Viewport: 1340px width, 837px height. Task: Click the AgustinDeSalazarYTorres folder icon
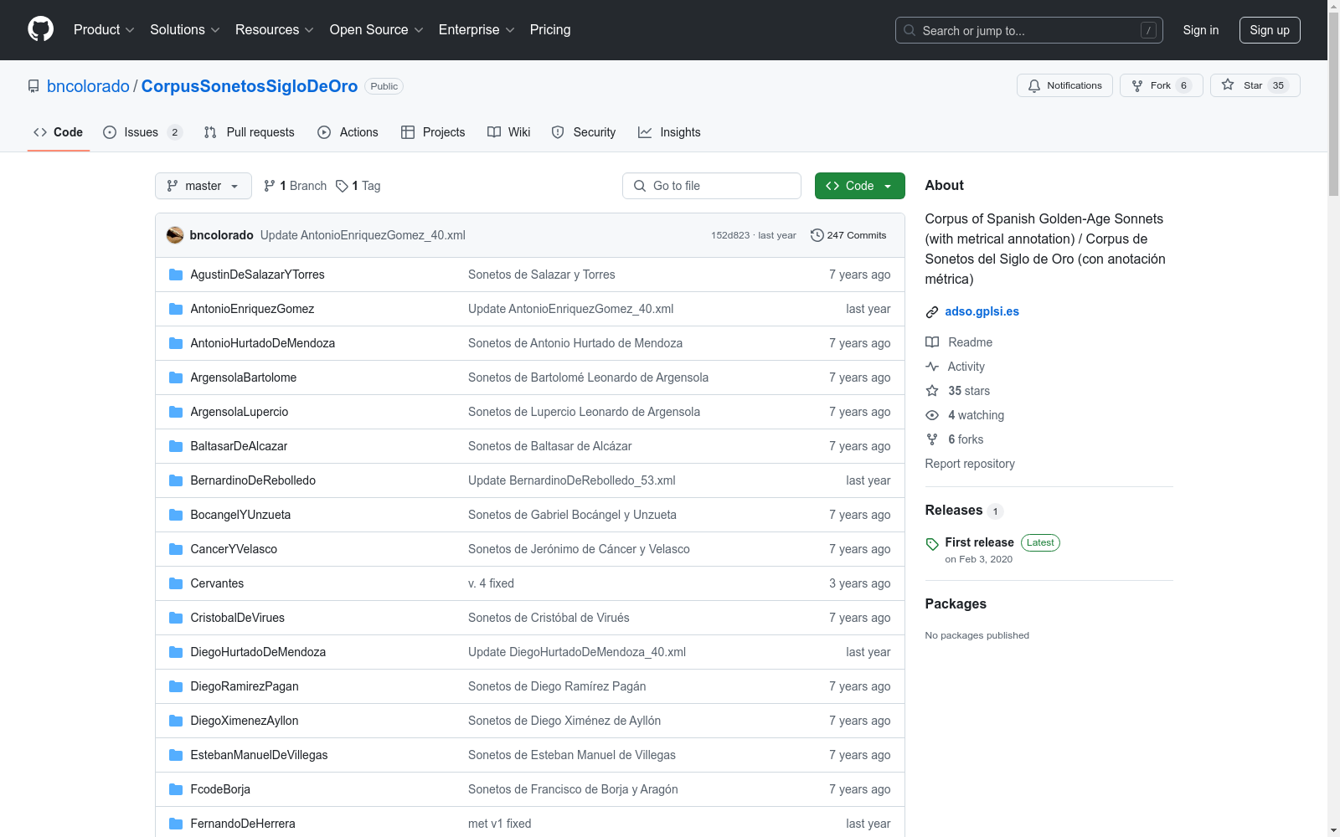(176, 275)
